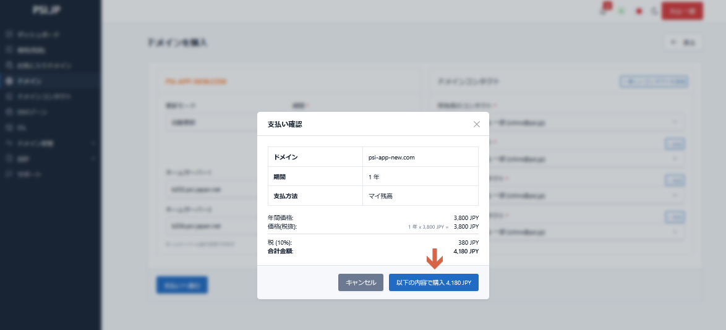Image resolution: width=726 pixels, height=330 pixels.
Task: Click the キャンセル button
Action: point(361,282)
